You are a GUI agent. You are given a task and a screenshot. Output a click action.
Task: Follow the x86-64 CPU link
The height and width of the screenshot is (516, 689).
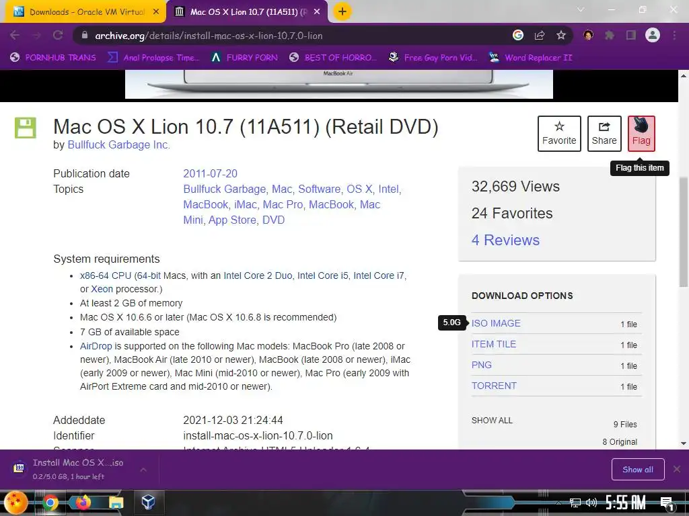point(106,275)
